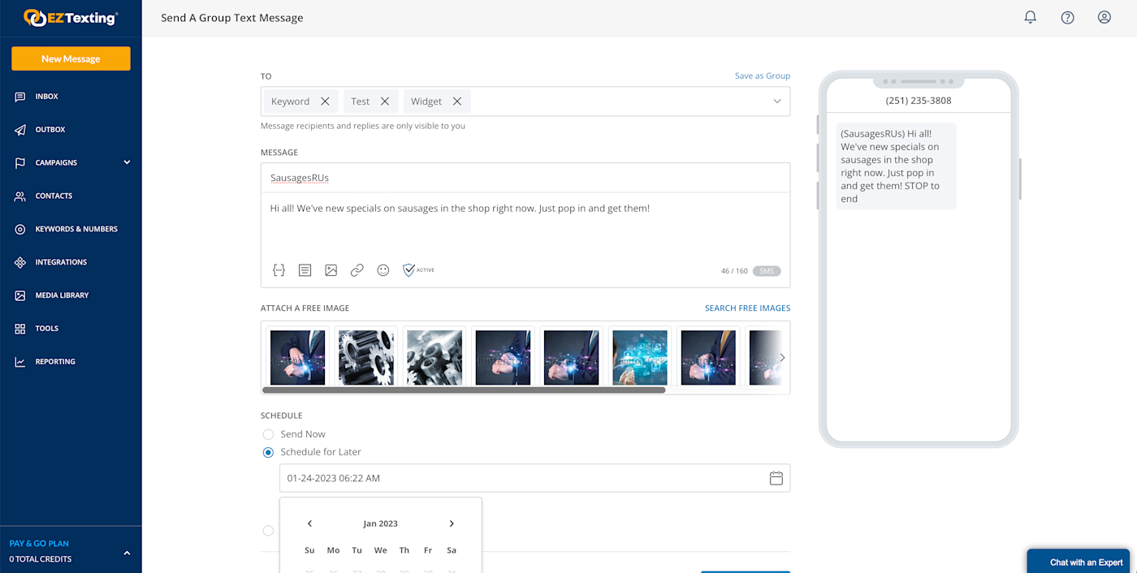Image resolution: width=1137 pixels, height=573 pixels.
Task: Go to next month in calendar
Action: [452, 523]
